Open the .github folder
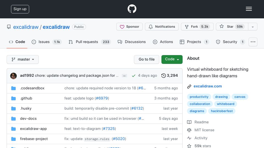Viewport: 264px width, 148px height. (26, 98)
